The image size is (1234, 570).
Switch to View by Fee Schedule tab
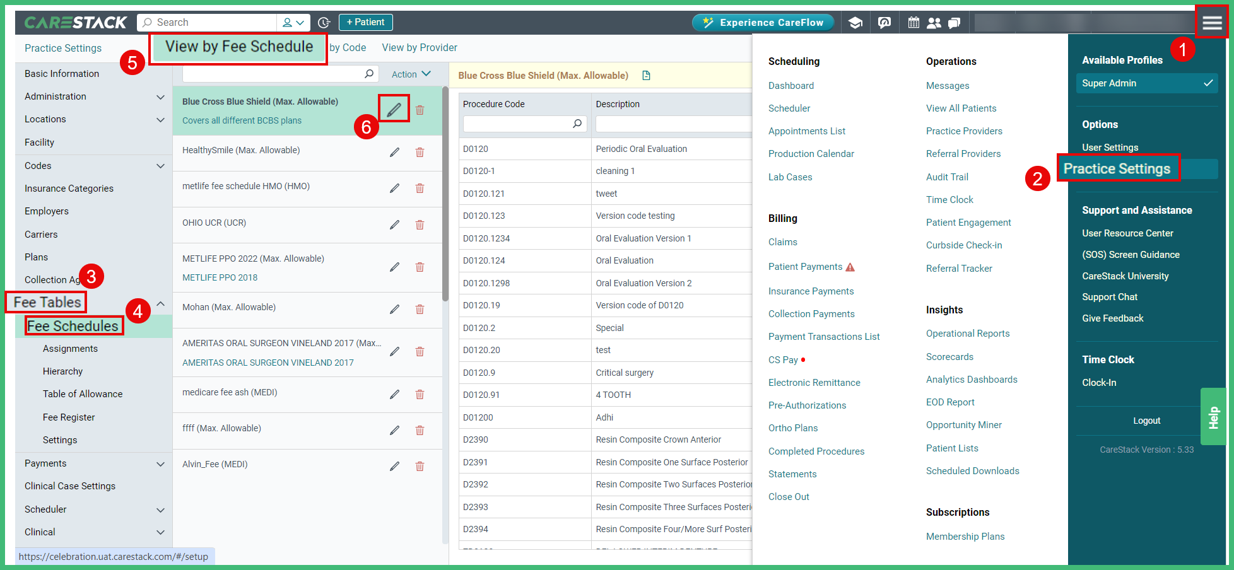click(239, 47)
